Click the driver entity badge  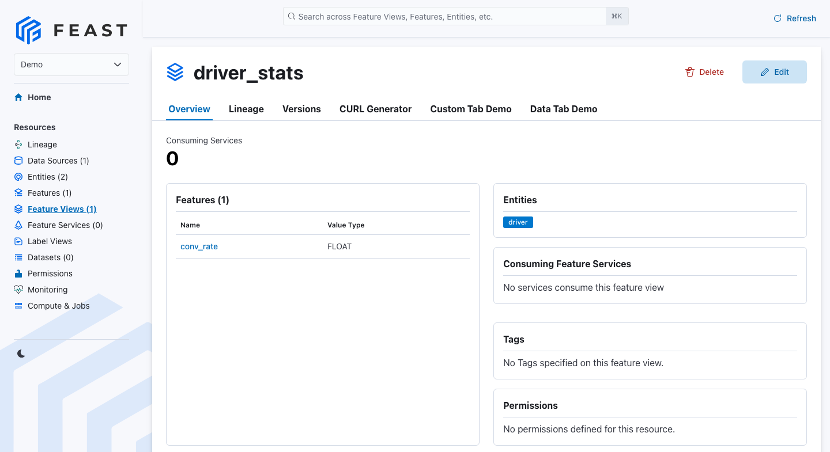click(x=518, y=222)
